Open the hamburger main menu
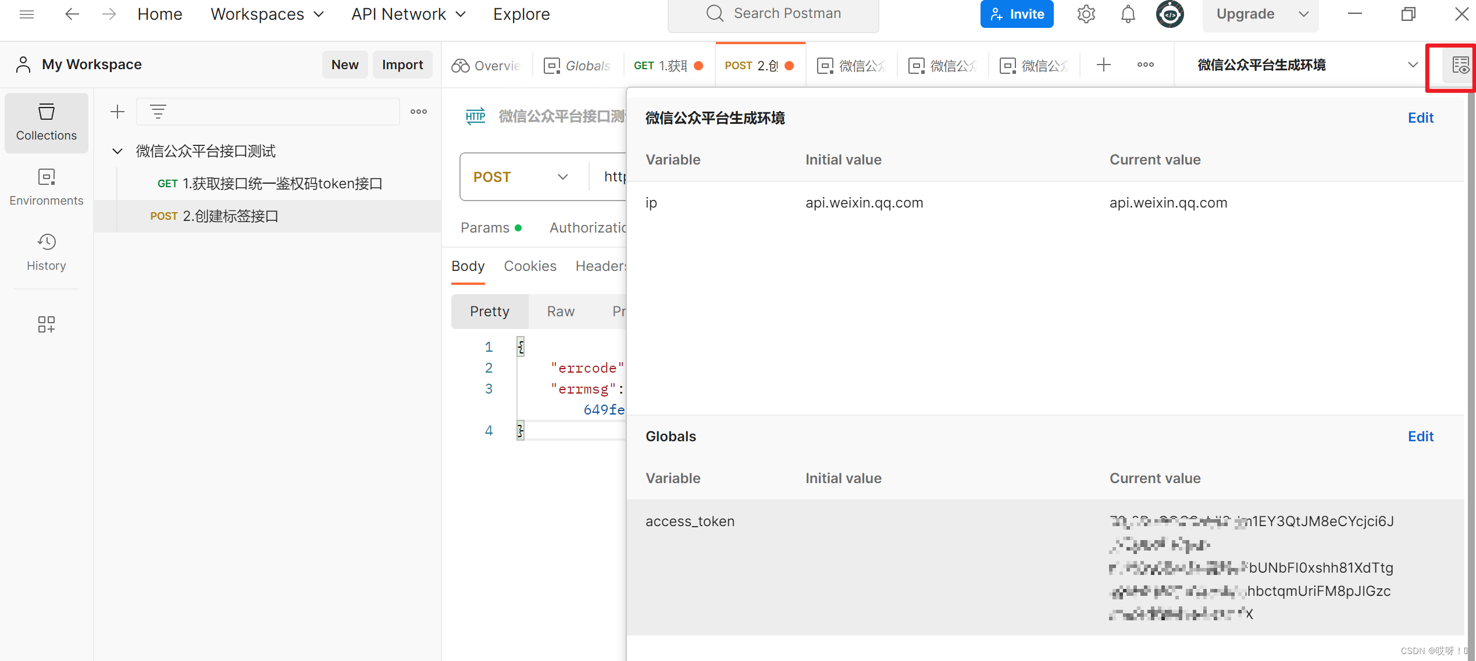Viewport: 1476px width, 661px height. coord(27,14)
